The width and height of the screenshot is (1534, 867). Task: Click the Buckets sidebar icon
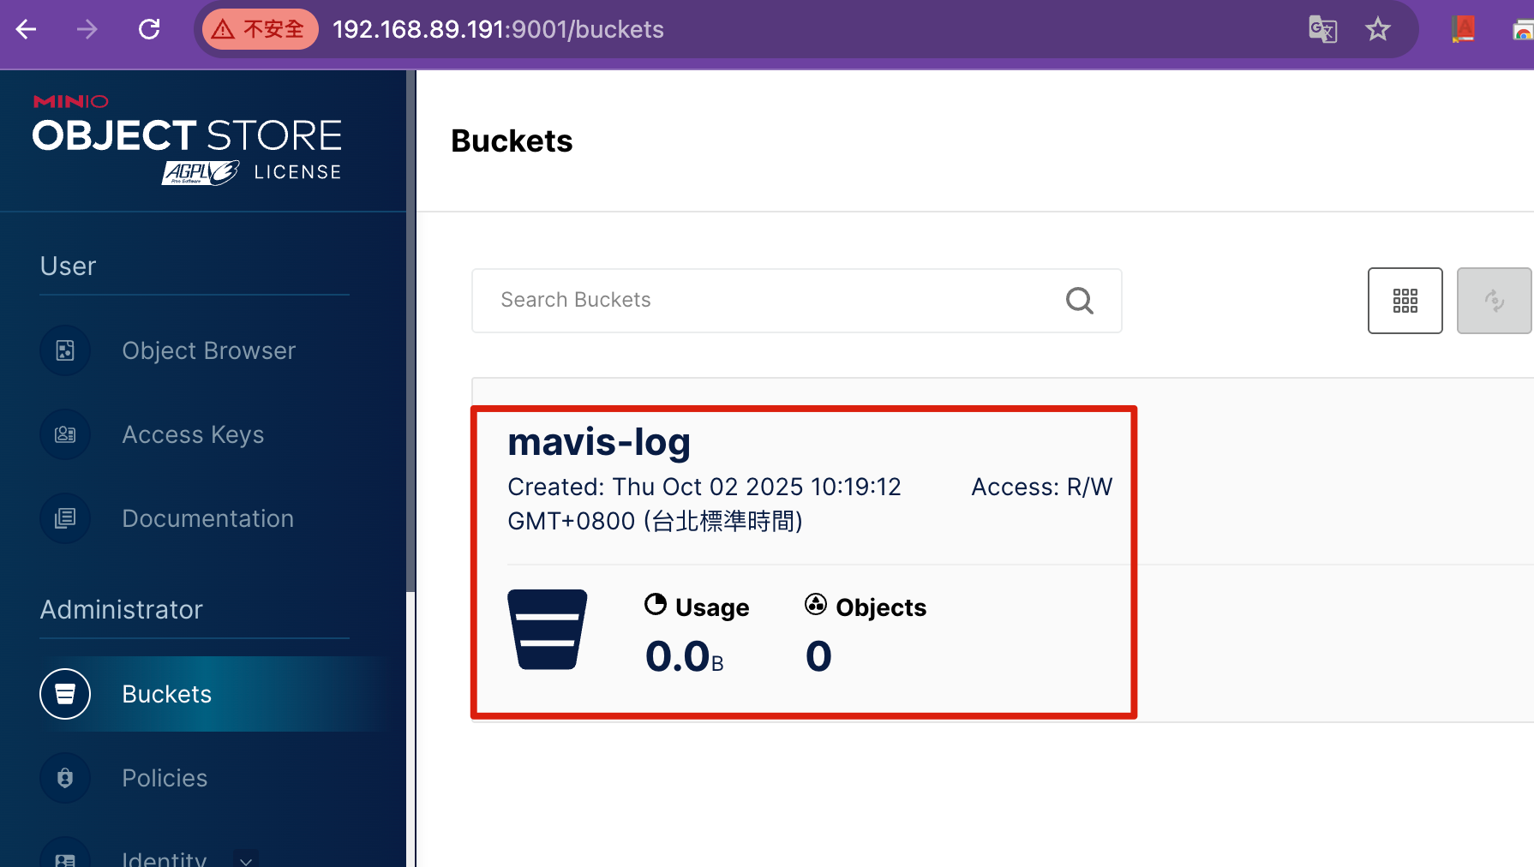(65, 694)
